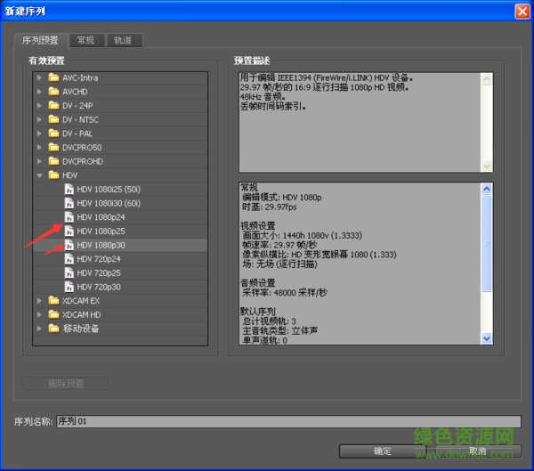Image resolution: width=534 pixels, height=471 pixels.
Task: Select the HDV 1080p30 preset
Action: pos(99,245)
